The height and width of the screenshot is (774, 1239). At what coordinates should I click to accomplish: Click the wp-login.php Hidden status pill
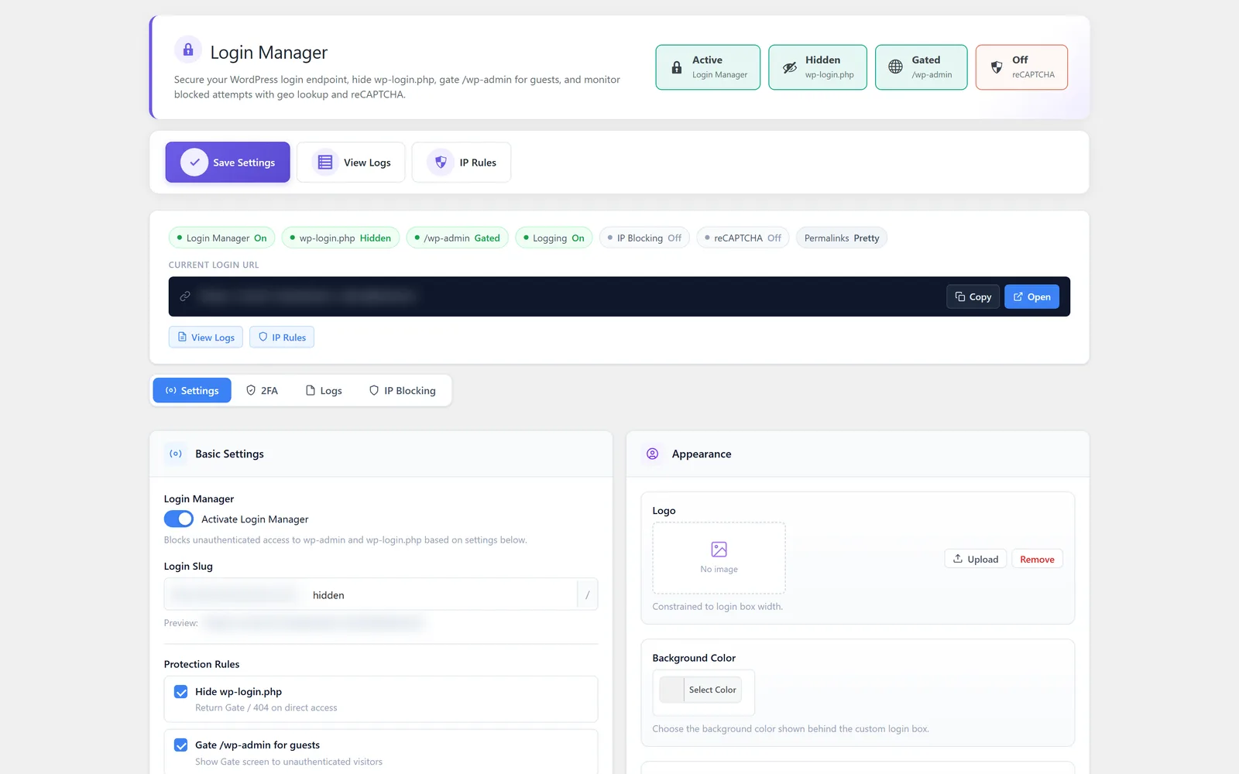pos(341,238)
